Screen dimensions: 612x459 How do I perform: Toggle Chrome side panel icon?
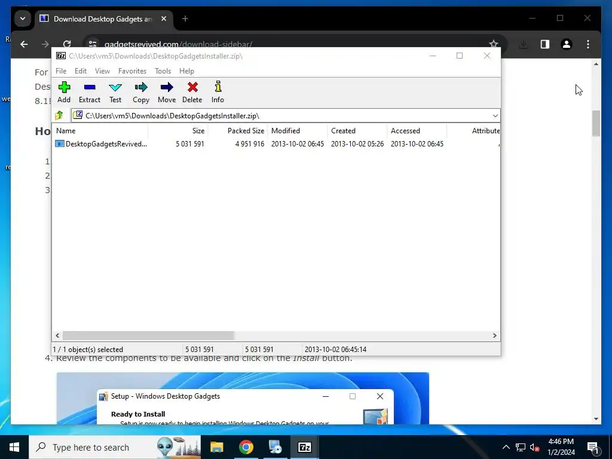point(545,44)
